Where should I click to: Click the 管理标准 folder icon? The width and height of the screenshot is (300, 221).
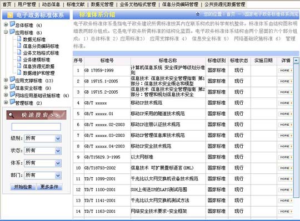[12, 102]
